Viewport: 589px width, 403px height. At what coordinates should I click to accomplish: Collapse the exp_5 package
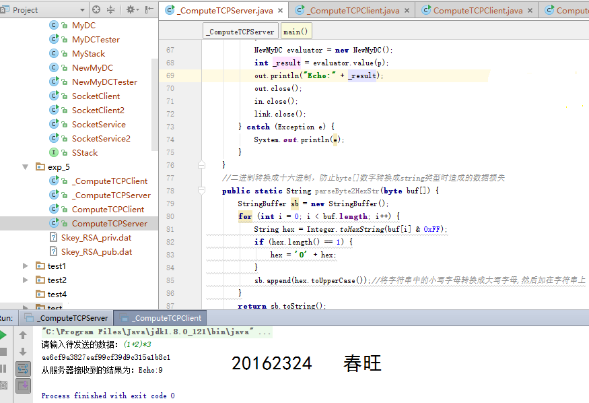(x=25, y=166)
